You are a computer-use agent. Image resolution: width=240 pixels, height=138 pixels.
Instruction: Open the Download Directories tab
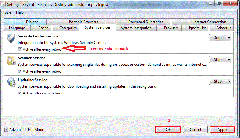[x=138, y=22]
